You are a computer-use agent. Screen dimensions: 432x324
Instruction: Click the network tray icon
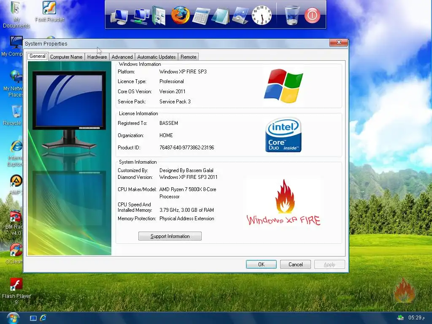400,318
